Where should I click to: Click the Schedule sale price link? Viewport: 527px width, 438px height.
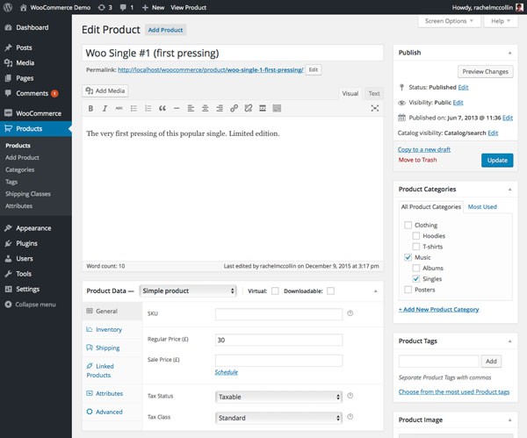point(227,372)
